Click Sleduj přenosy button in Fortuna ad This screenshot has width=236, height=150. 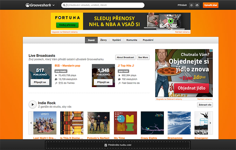(x=67, y=25)
